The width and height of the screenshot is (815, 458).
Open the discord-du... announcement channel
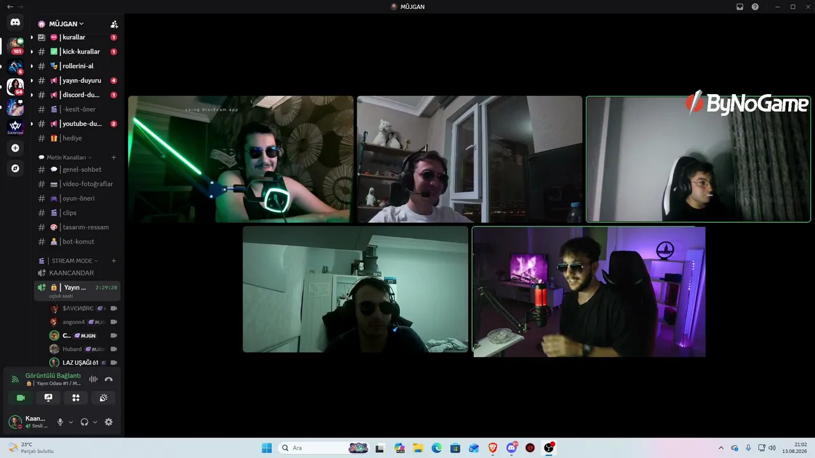(78, 95)
